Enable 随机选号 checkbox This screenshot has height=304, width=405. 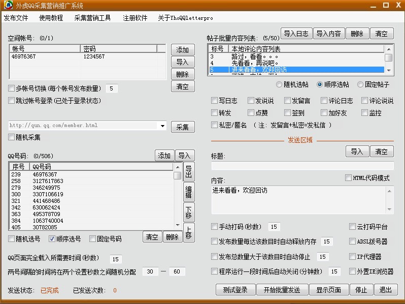click(x=11, y=239)
